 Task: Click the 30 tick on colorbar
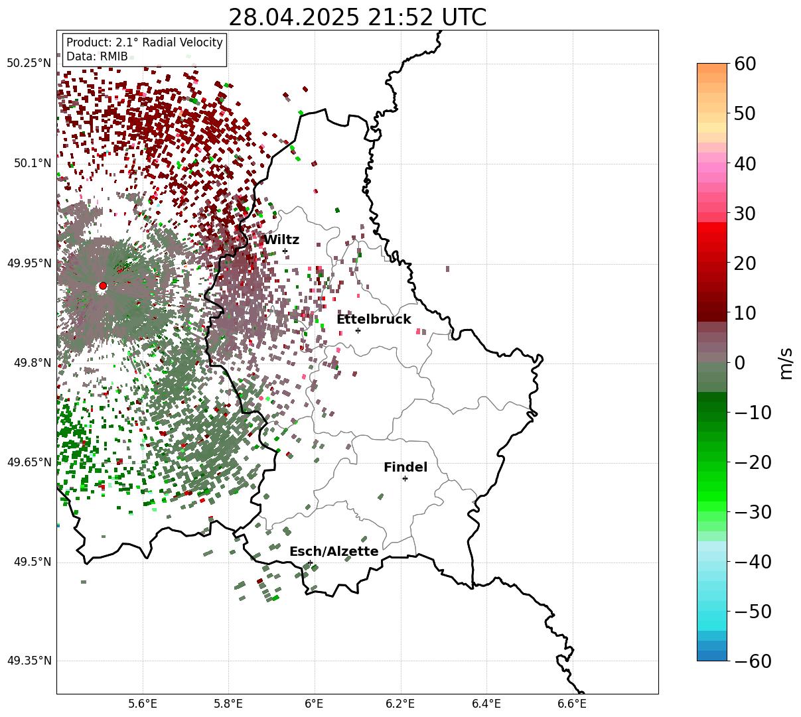[x=747, y=214]
